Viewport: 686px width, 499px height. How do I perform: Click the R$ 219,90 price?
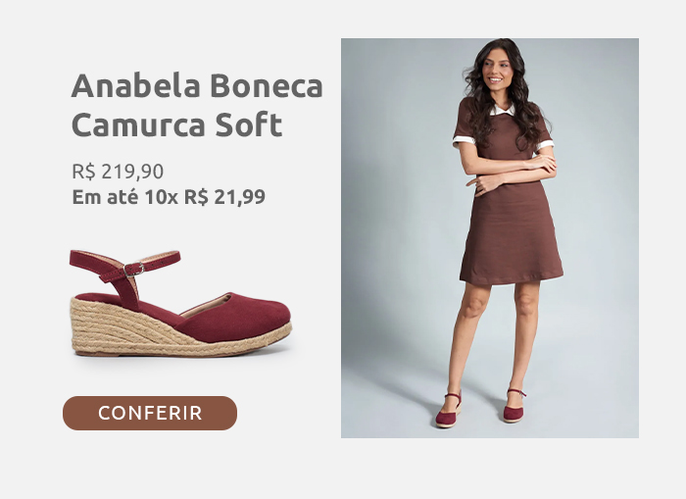tap(118, 172)
